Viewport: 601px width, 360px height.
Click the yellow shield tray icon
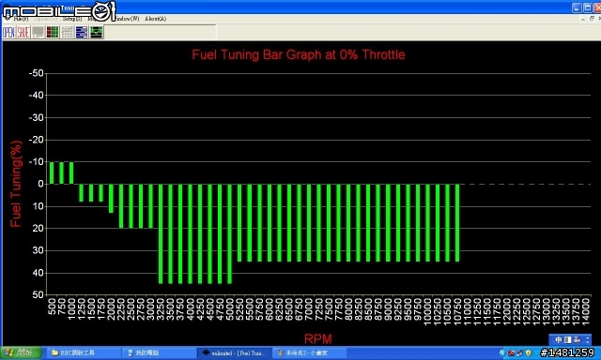point(528,352)
